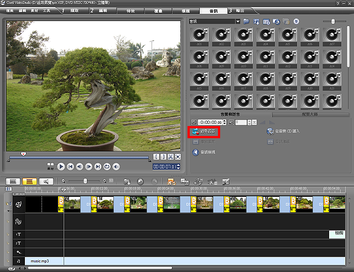Switch to Timeline view button

(29, 181)
